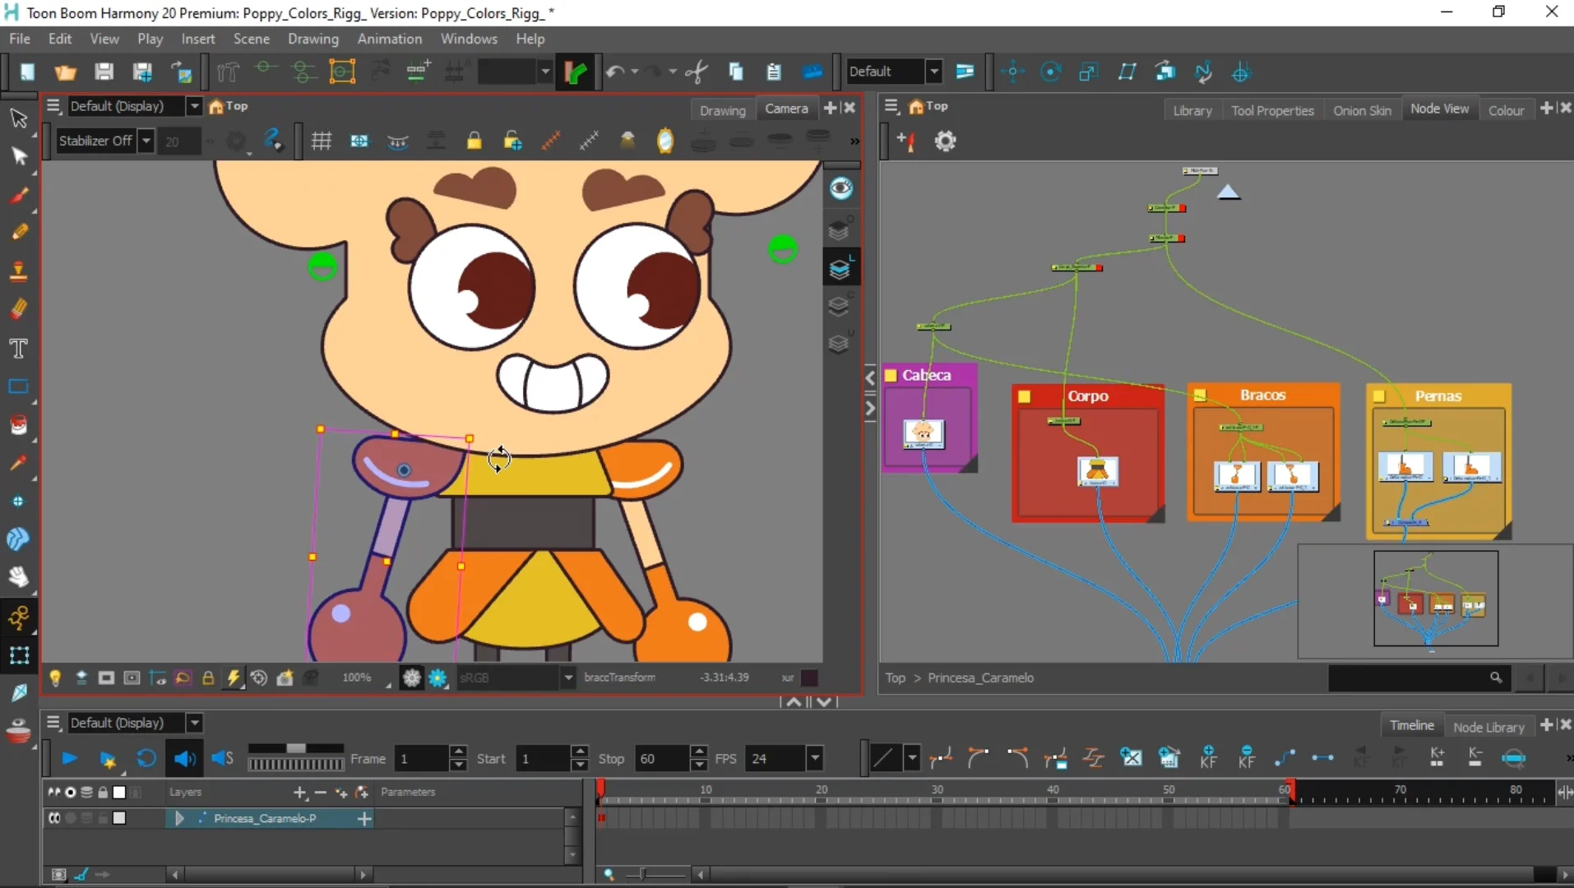Viewport: 1574px width, 888px height.
Task: Switch to the Library tab
Action: [1192, 110]
